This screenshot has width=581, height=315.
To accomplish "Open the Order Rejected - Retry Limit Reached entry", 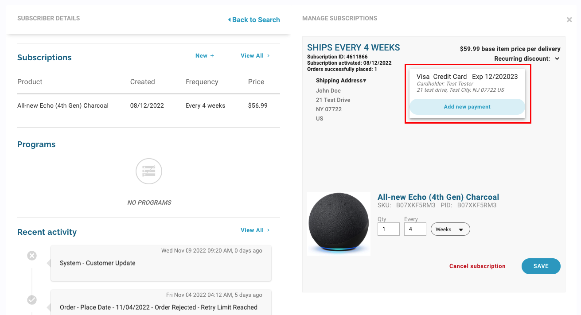I will click(161, 302).
